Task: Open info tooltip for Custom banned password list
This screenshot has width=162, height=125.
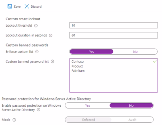Action: coord(52,61)
